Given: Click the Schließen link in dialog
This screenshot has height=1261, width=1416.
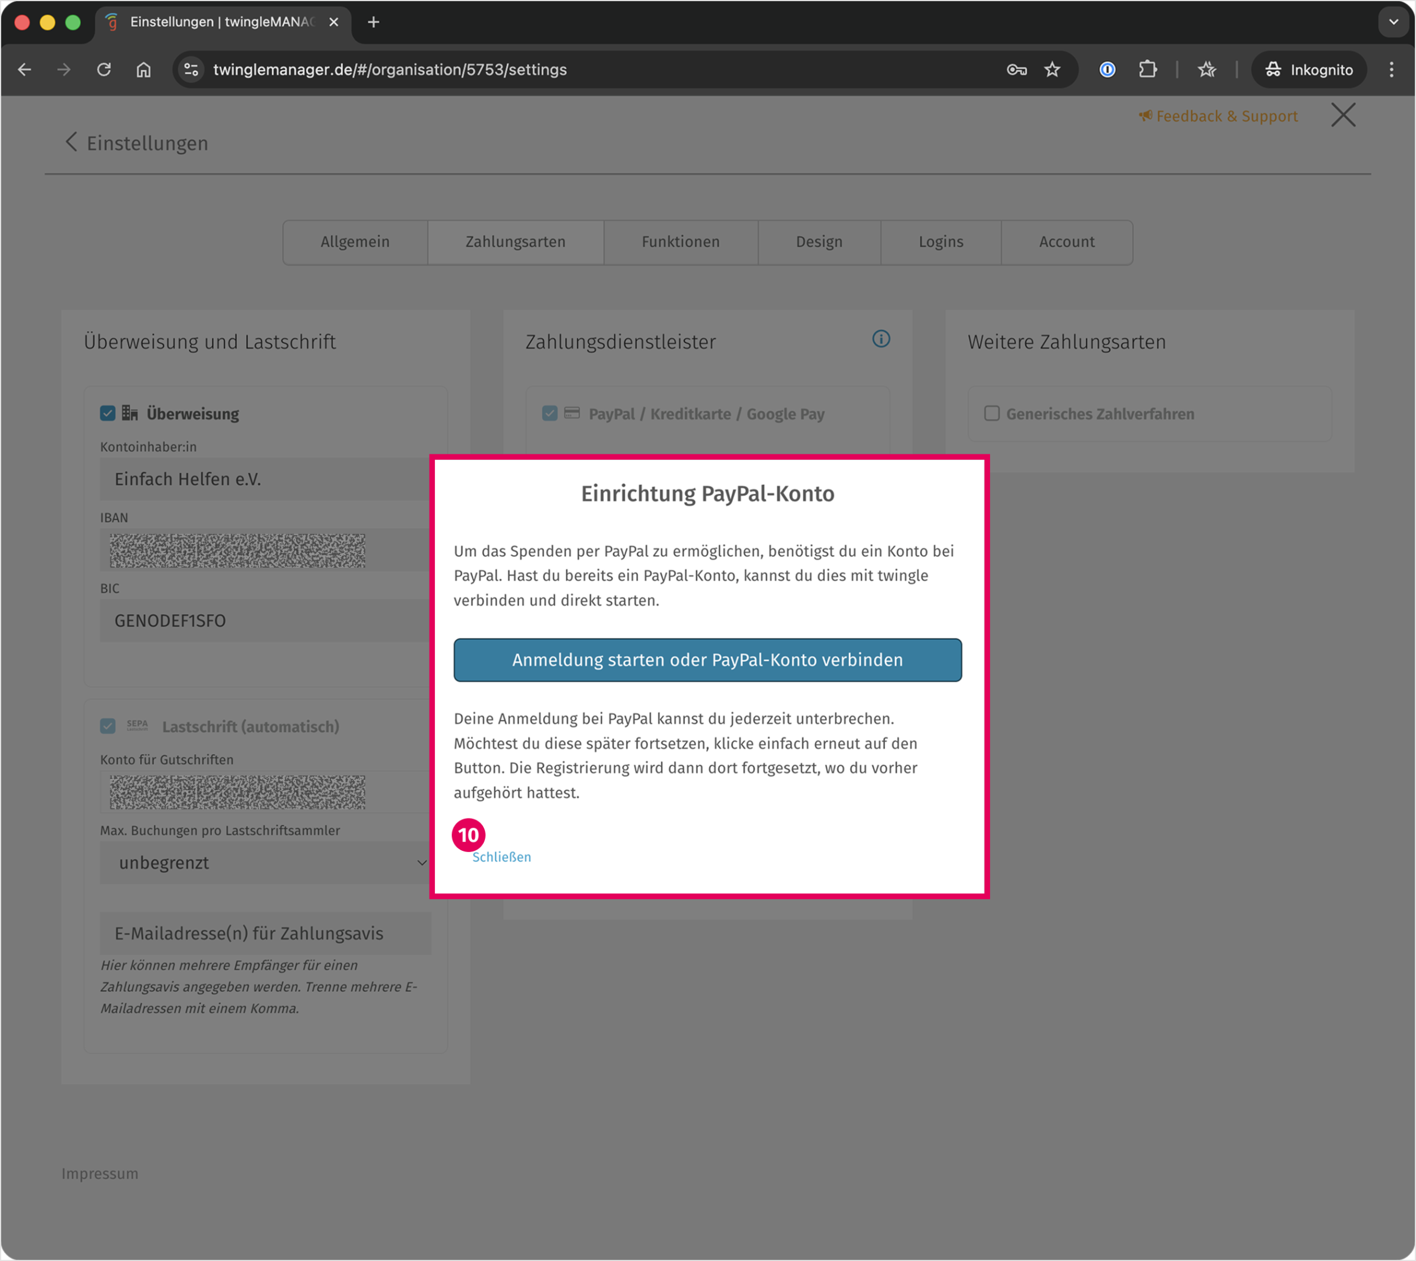Looking at the screenshot, I should (501, 857).
